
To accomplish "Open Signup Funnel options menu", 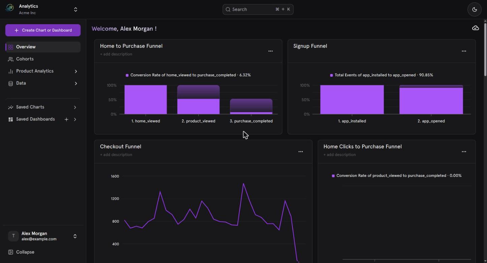I will (464, 51).
